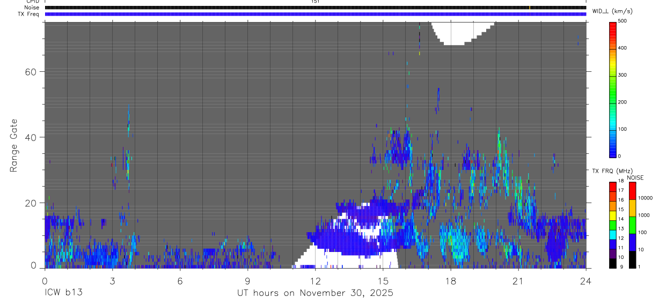
Task: Click the 'ICW b13' label
Action: (63, 293)
